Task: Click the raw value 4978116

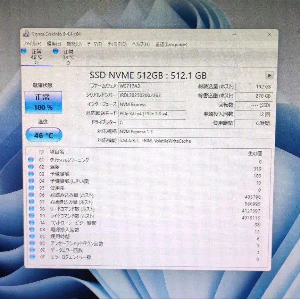Action: (251, 218)
